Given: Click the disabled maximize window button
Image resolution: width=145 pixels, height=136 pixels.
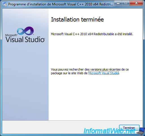Looking at the screenshot, I should click(126, 3).
